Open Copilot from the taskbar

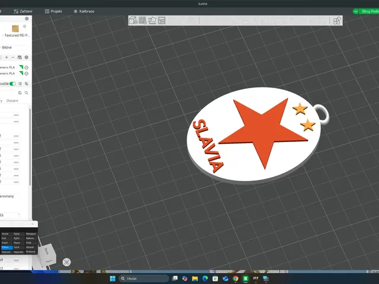point(185,279)
